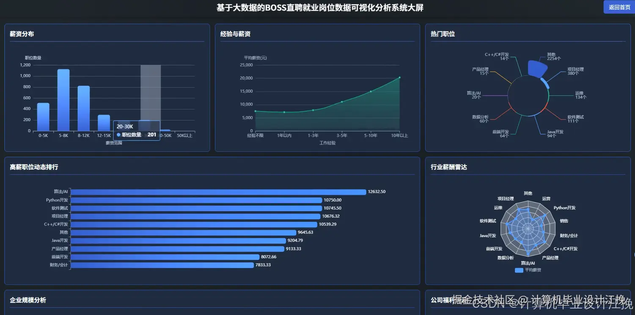Click the 运维 134个 pie label

pos(580,95)
